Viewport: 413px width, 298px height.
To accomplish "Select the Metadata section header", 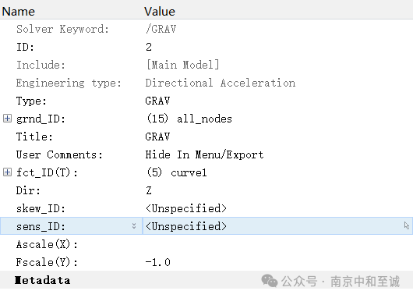I will coord(42,280).
